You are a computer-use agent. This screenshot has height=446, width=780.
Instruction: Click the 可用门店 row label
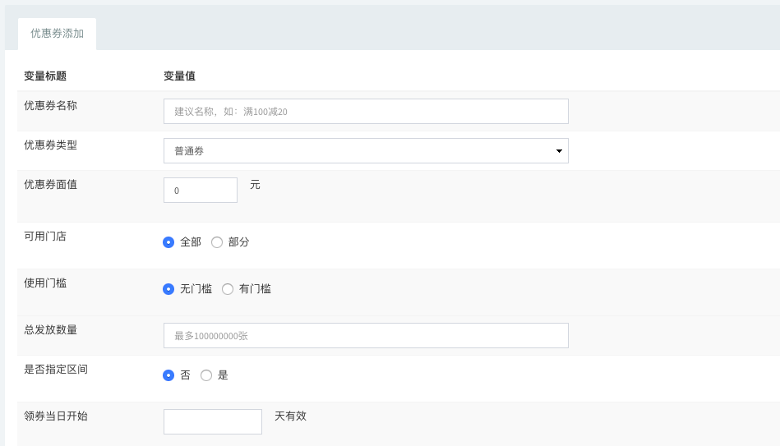point(45,237)
